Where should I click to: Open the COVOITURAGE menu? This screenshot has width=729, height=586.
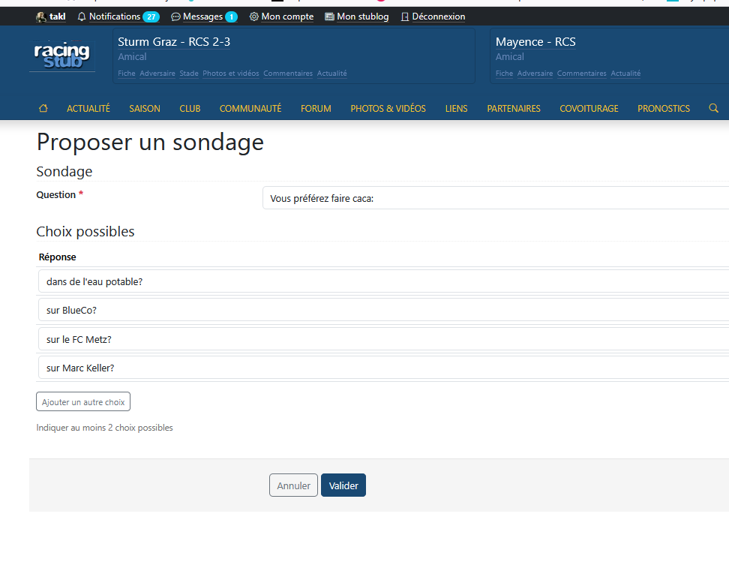pyautogui.click(x=589, y=108)
